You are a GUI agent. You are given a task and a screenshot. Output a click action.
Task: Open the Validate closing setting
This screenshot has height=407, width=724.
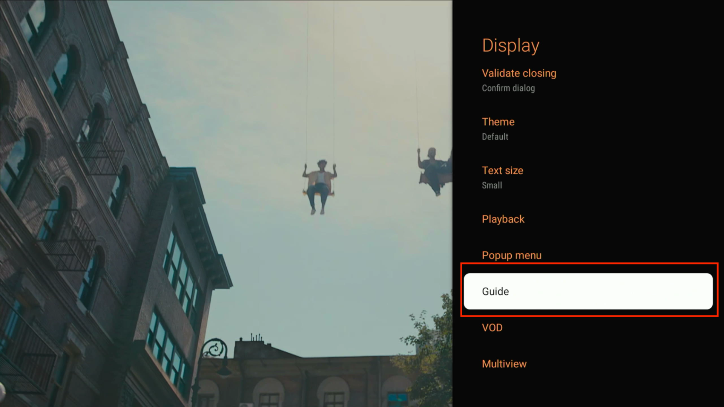click(519, 73)
